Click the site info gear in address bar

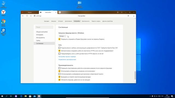pyautogui.click(x=35, y=16)
